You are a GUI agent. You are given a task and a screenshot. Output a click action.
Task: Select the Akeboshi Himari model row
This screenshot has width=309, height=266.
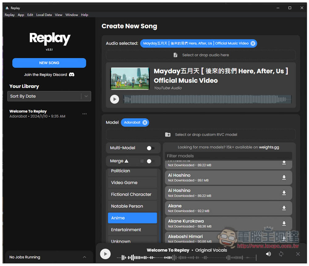pyautogui.click(x=228, y=238)
